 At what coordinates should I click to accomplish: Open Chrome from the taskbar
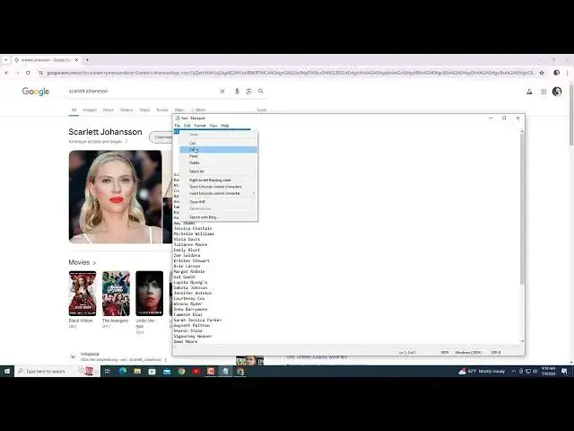pyautogui.click(x=181, y=371)
